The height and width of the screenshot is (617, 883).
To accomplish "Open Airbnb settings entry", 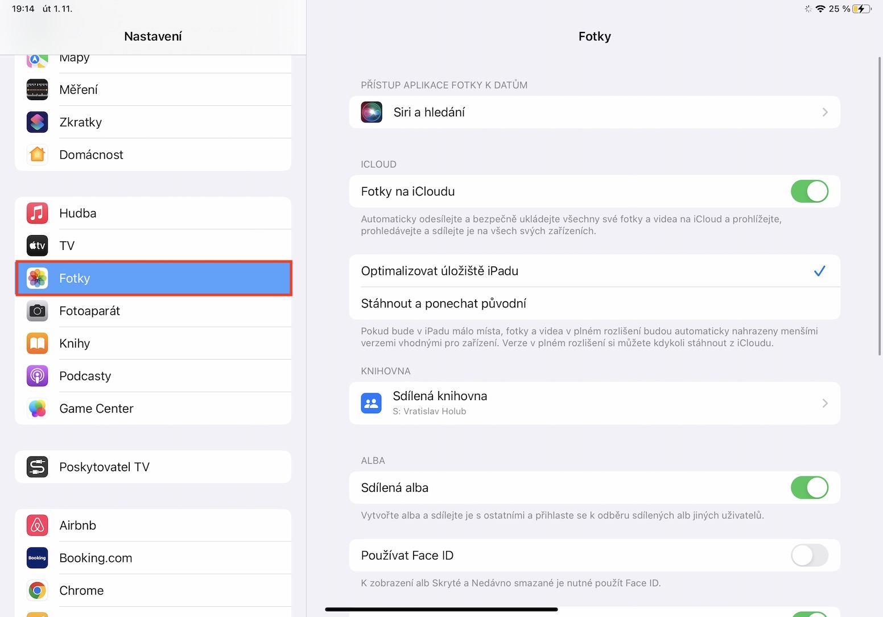I will coord(78,526).
